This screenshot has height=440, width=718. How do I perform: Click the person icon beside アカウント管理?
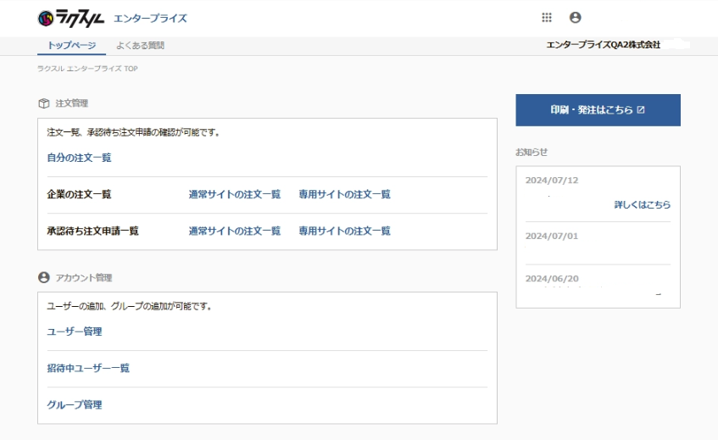43,277
